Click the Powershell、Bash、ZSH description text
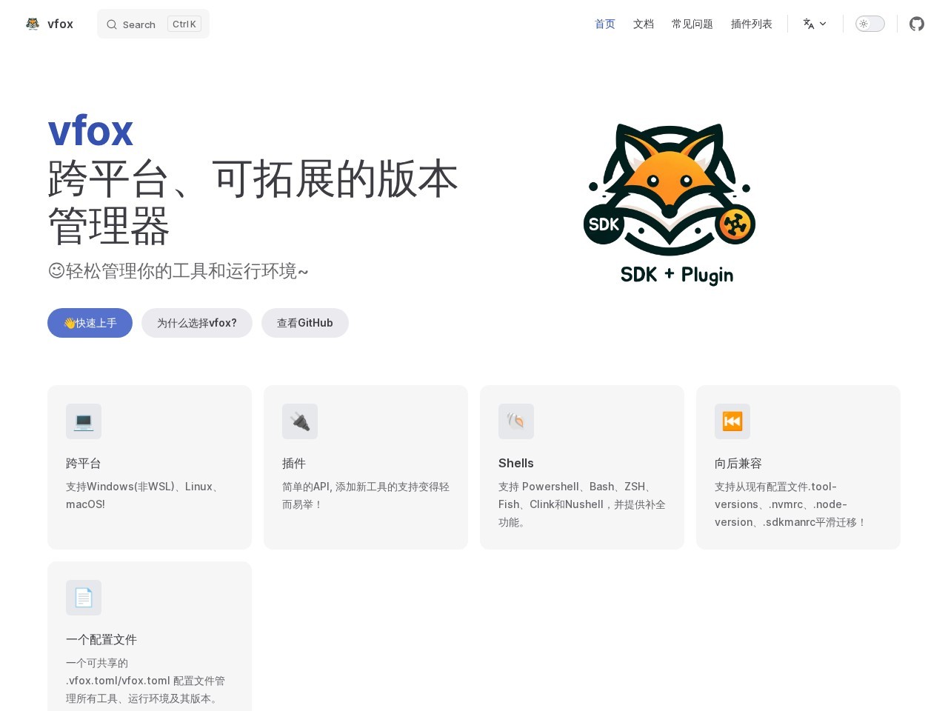 pyautogui.click(x=582, y=504)
